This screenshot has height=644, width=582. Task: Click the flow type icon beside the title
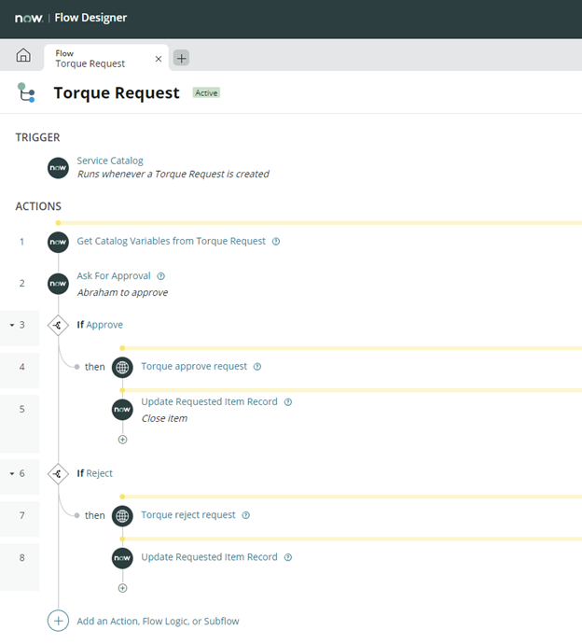(26, 92)
